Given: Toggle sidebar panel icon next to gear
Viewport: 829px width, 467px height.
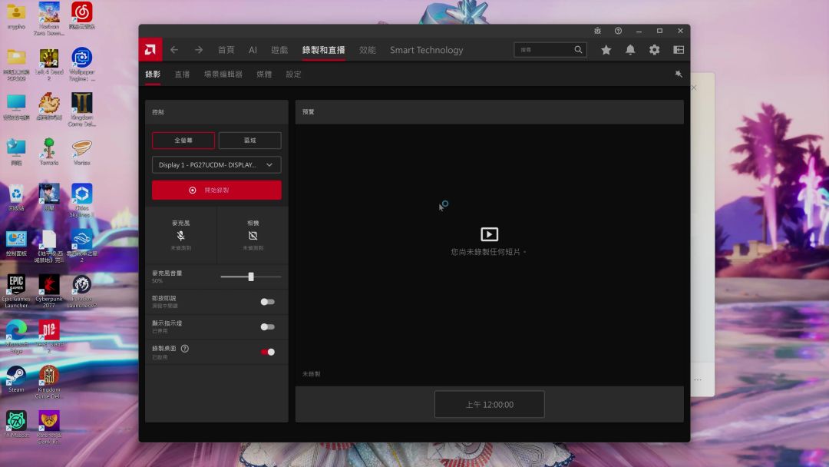Looking at the screenshot, I should 679,50.
